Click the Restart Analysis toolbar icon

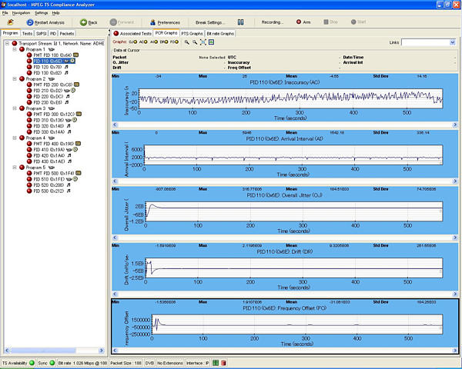pos(31,22)
